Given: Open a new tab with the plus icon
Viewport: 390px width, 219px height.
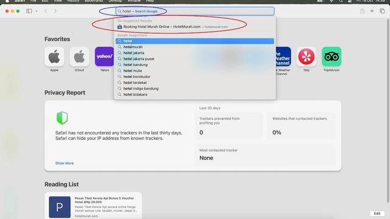Looking at the screenshot, I should 372,11.
